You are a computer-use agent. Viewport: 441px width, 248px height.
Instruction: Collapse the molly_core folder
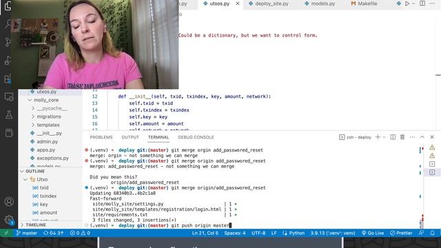tap(50, 100)
